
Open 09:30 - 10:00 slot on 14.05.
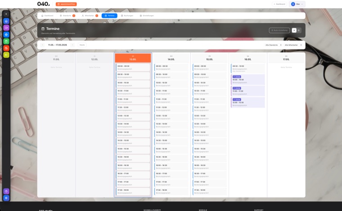click(x=171, y=76)
